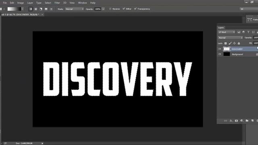Select the diamond gradient type icon
258x145 pixels.
51,9
